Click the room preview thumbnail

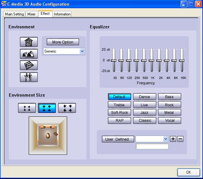(x=48, y=136)
